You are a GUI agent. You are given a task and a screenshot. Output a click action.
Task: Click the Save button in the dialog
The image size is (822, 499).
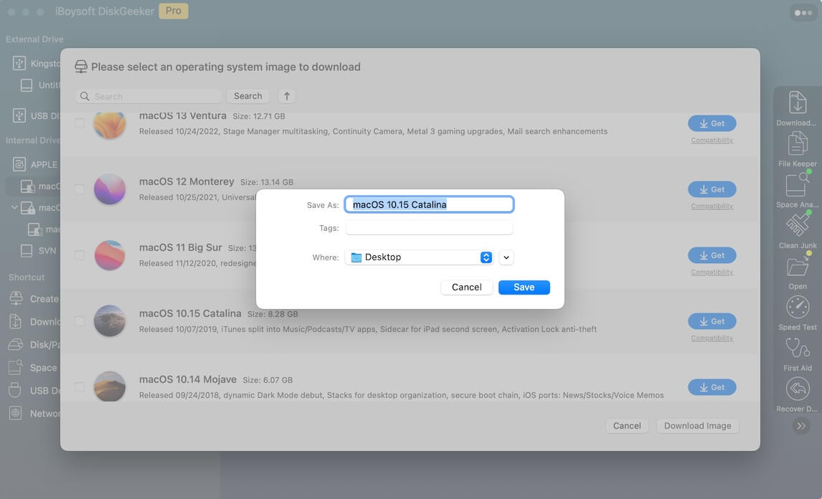coord(524,287)
